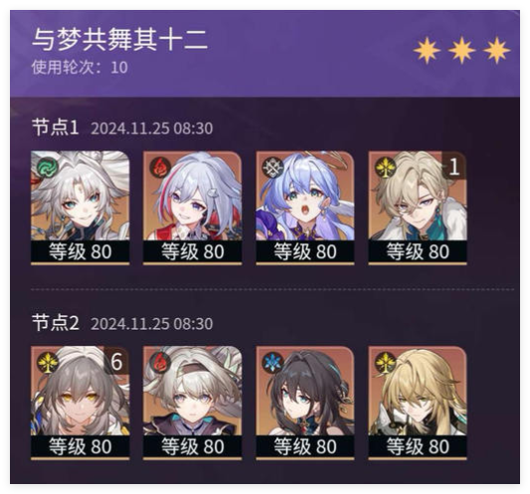Viewport: 530px width, 494px height.
Task: Click the middle gold star rating
Action: (x=461, y=51)
